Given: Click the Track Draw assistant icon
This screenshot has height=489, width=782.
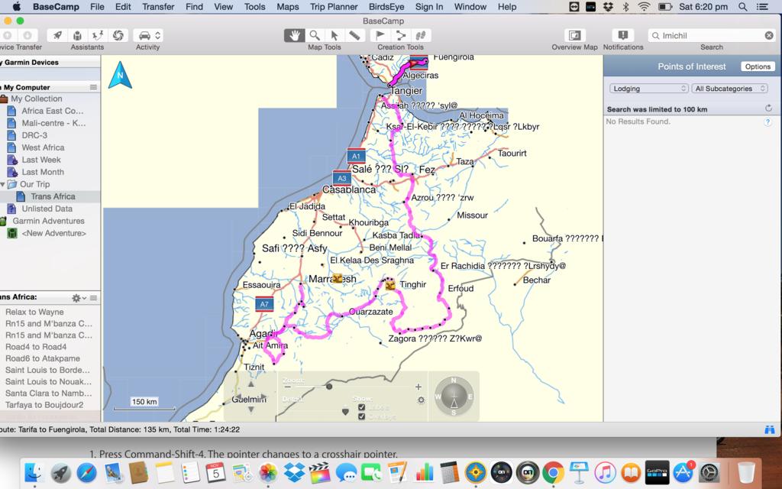Looking at the screenshot, I should coord(98,35).
